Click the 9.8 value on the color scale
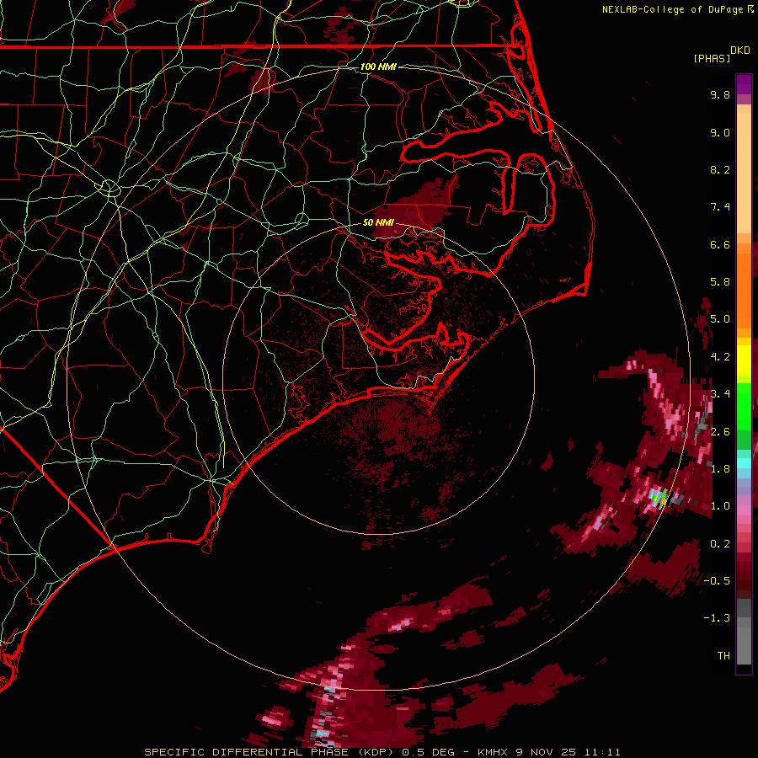758x758 pixels. [720, 94]
